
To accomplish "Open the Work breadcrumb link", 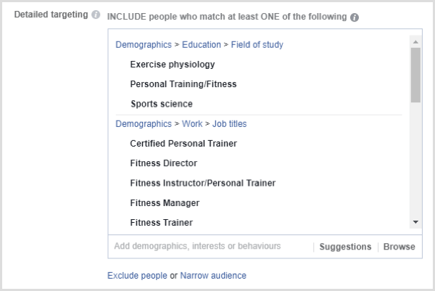I will point(192,124).
